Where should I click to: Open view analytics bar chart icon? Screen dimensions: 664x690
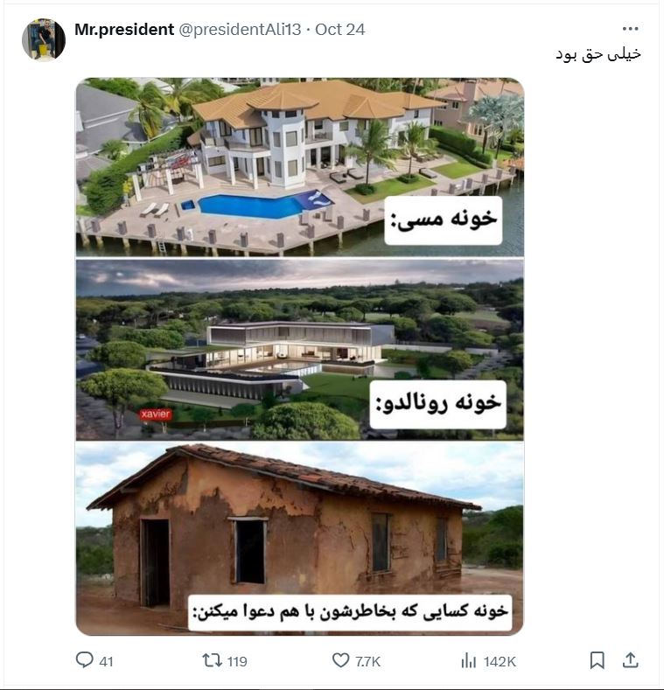469,660
